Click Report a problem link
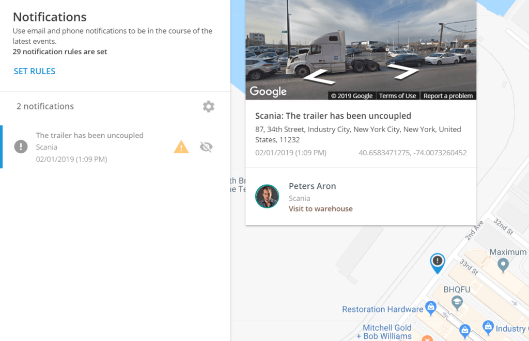The width and height of the screenshot is (529, 341). (x=448, y=95)
